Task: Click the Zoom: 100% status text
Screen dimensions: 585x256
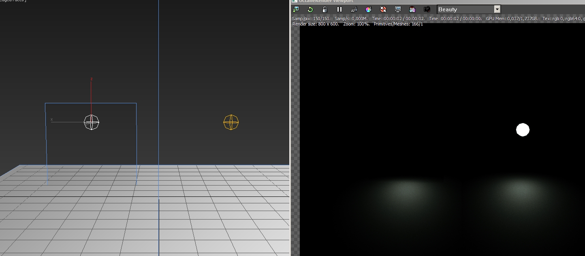Action: 357,24
